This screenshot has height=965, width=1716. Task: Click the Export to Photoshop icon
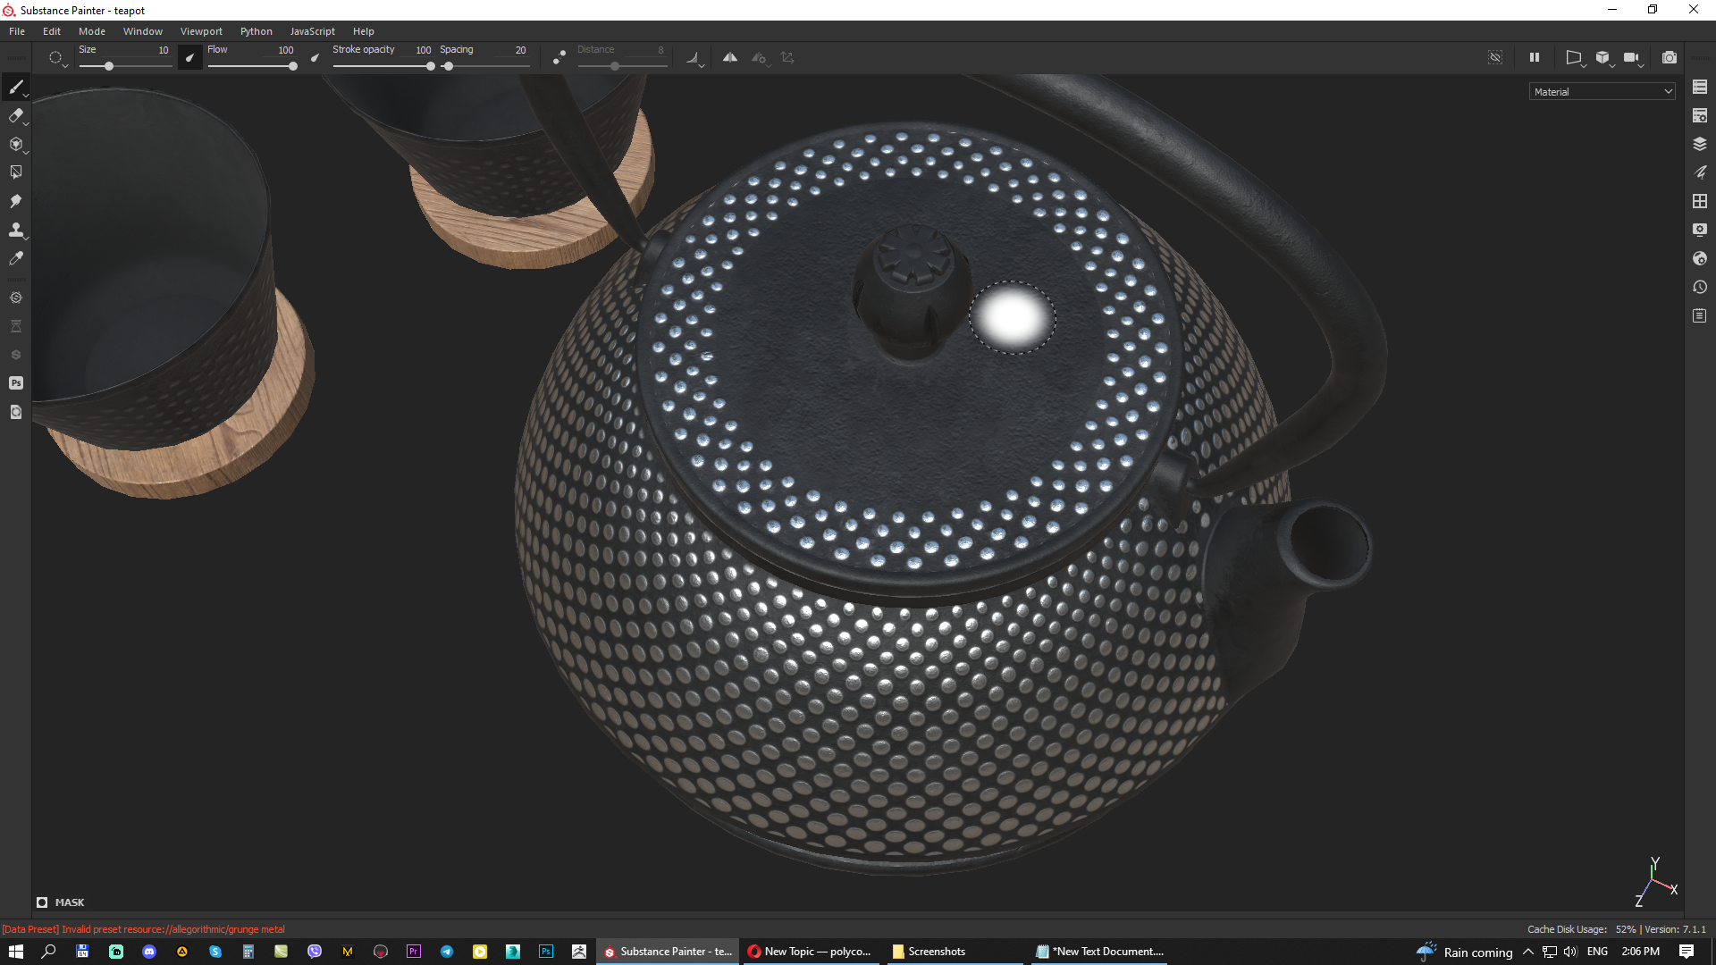point(15,383)
